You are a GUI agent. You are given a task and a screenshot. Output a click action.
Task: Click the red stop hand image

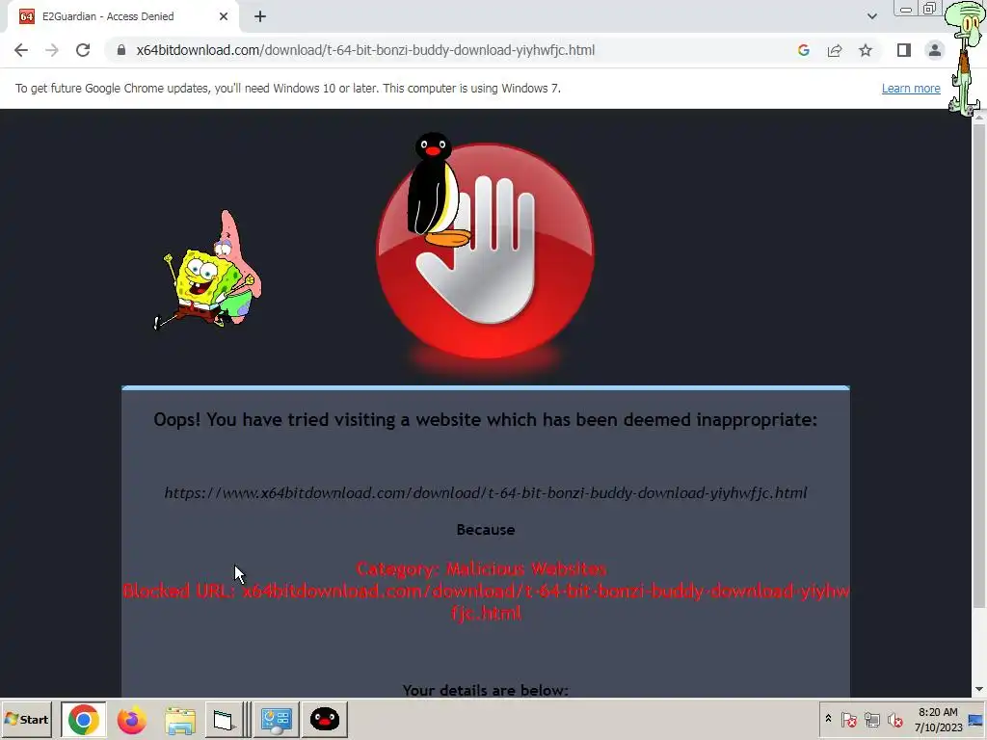click(x=486, y=251)
